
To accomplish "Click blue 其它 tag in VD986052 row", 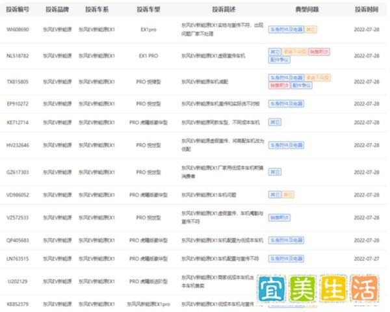I will (x=275, y=194).
